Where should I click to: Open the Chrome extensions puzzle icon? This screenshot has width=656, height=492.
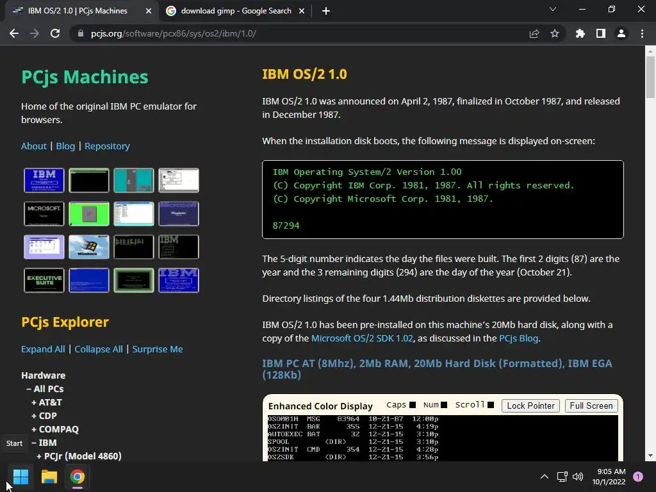point(580,33)
